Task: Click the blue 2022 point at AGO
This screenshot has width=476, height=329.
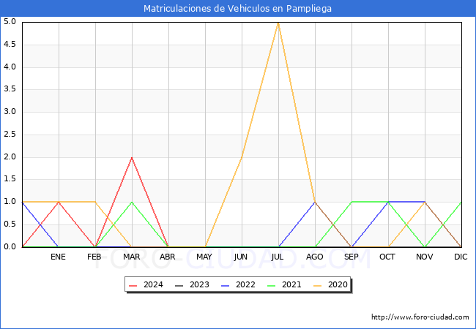Action: pyautogui.click(x=315, y=202)
